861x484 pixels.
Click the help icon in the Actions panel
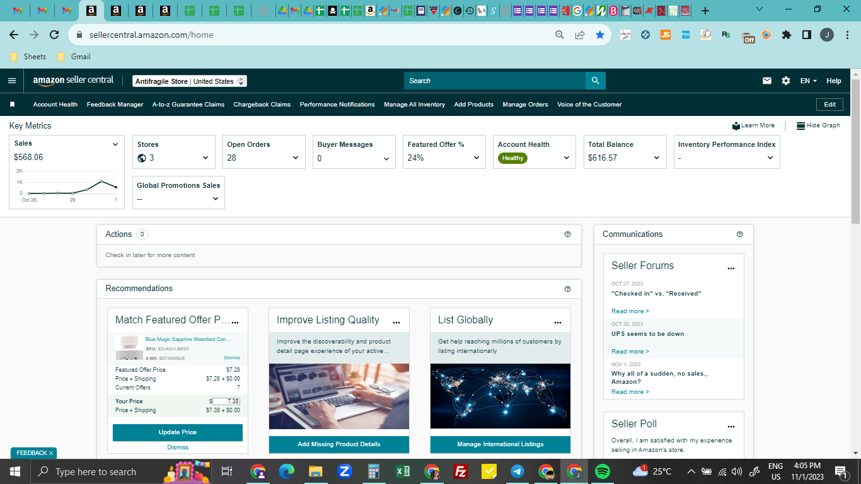(567, 234)
